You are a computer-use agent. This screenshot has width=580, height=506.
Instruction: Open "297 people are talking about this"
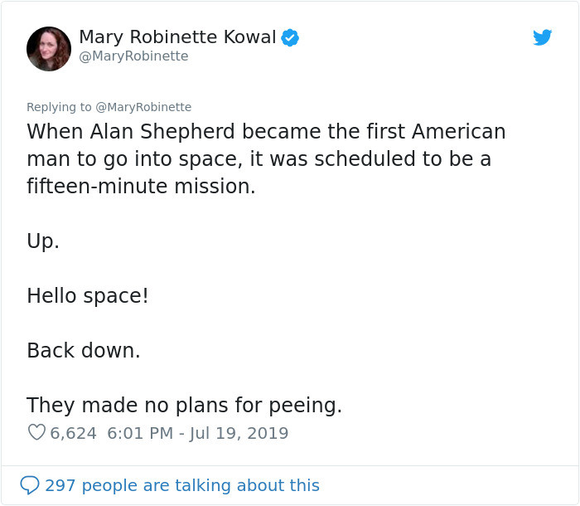(x=182, y=485)
